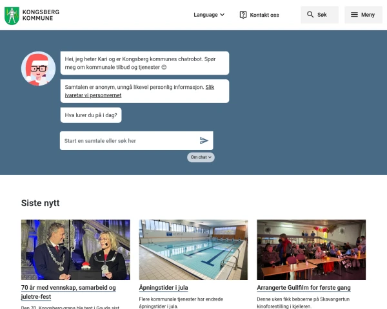Screen dimensions: 387x309
Task: Click the Kongsberg Kommune text logo
Action: [x=41, y=15]
